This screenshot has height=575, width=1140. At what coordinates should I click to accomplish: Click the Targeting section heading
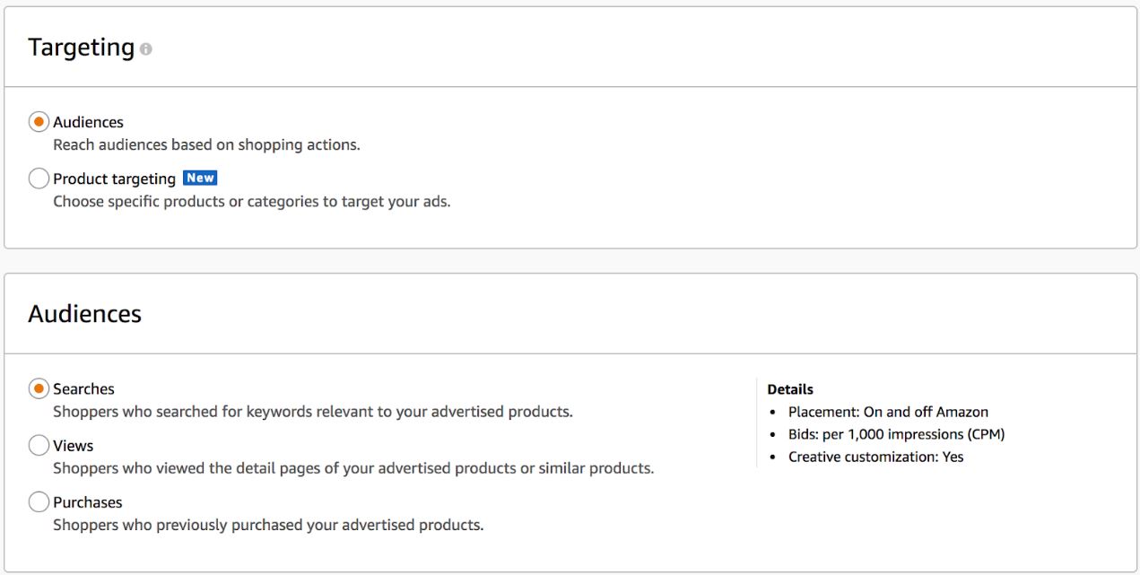[x=81, y=48]
